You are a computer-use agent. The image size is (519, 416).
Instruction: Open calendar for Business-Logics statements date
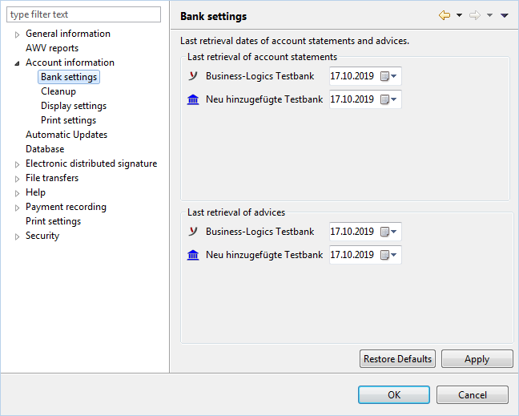click(x=388, y=76)
